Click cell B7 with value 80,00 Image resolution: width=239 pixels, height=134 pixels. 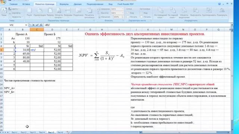(23, 57)
